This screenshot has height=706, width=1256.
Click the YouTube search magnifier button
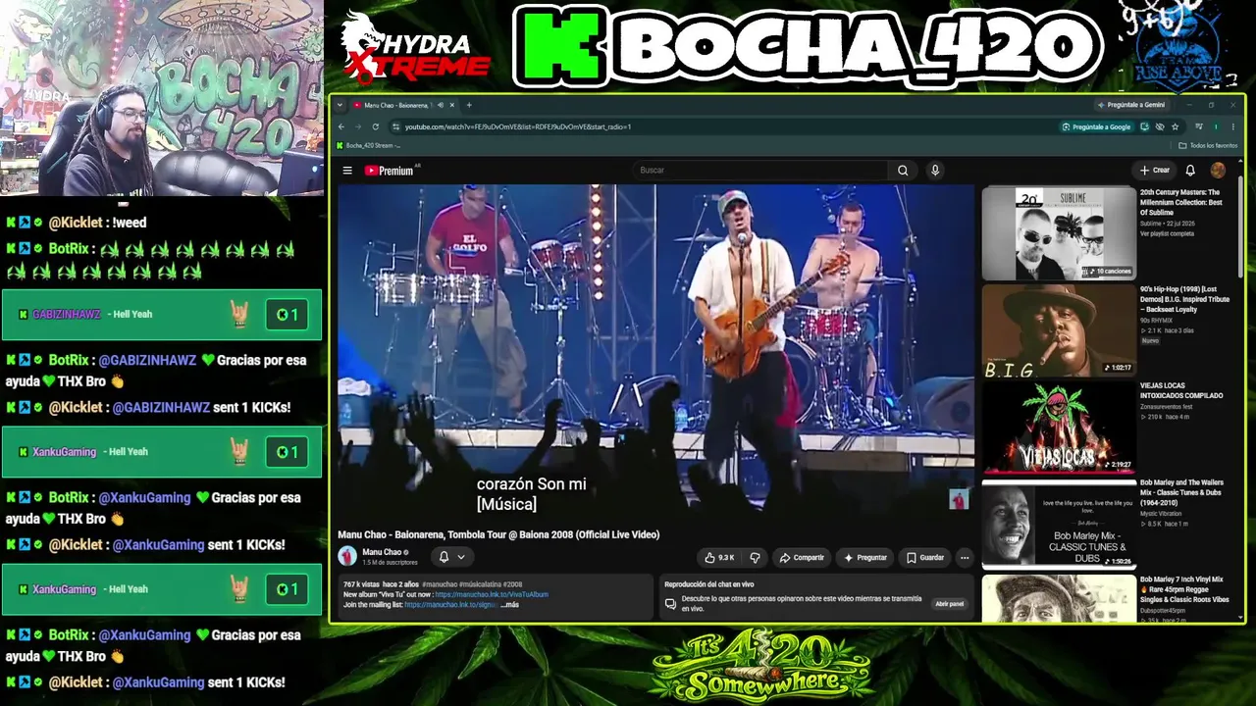[903, 171]
